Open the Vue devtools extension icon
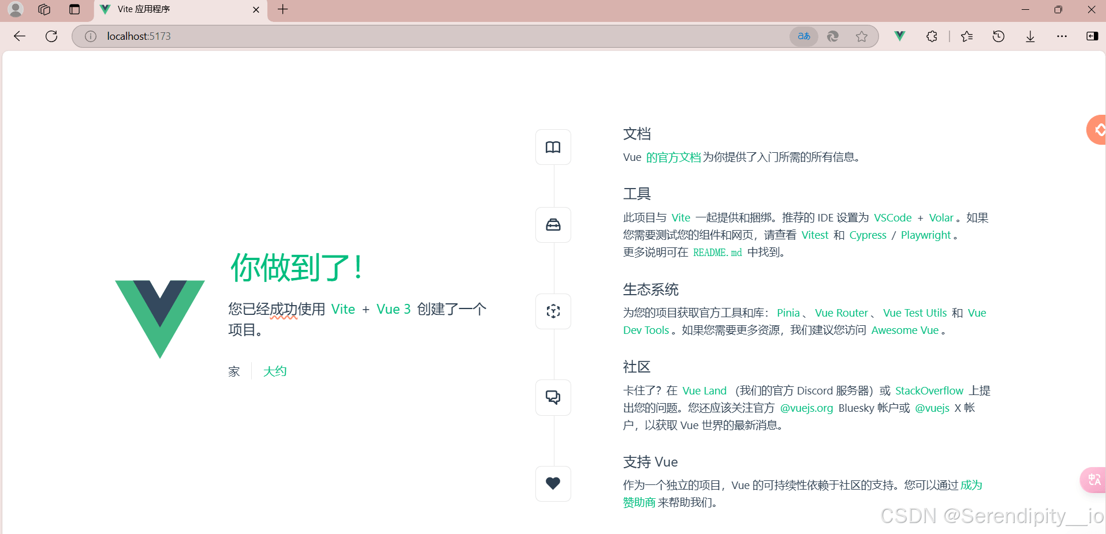 click(x=900, y=36)
